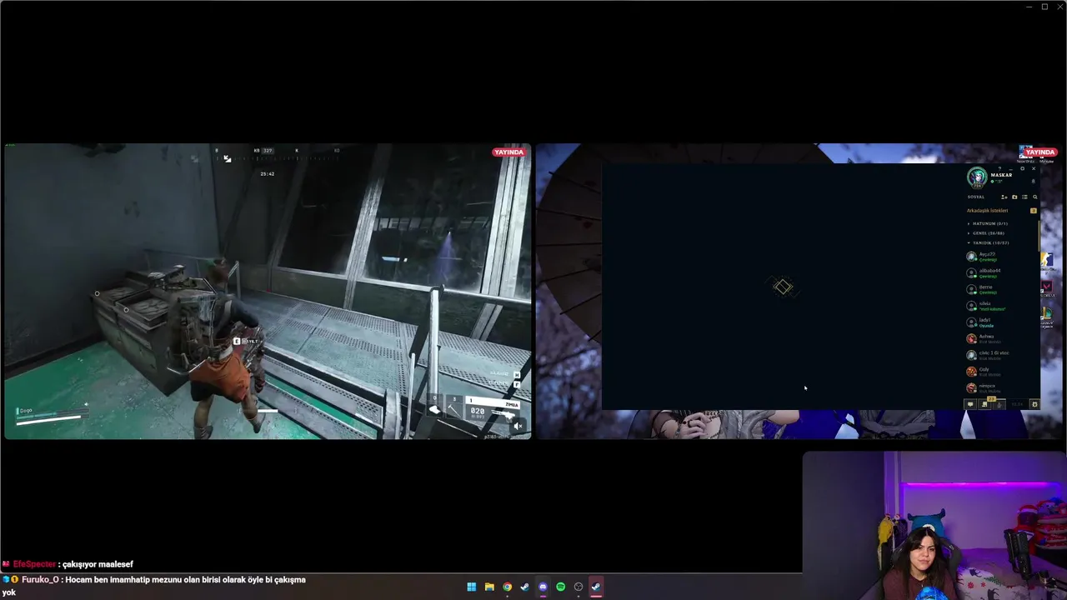Viewport: 1067px width, 600px height.
Task: Click Furuko_O username in chat
Action: [x=40, y=579]
